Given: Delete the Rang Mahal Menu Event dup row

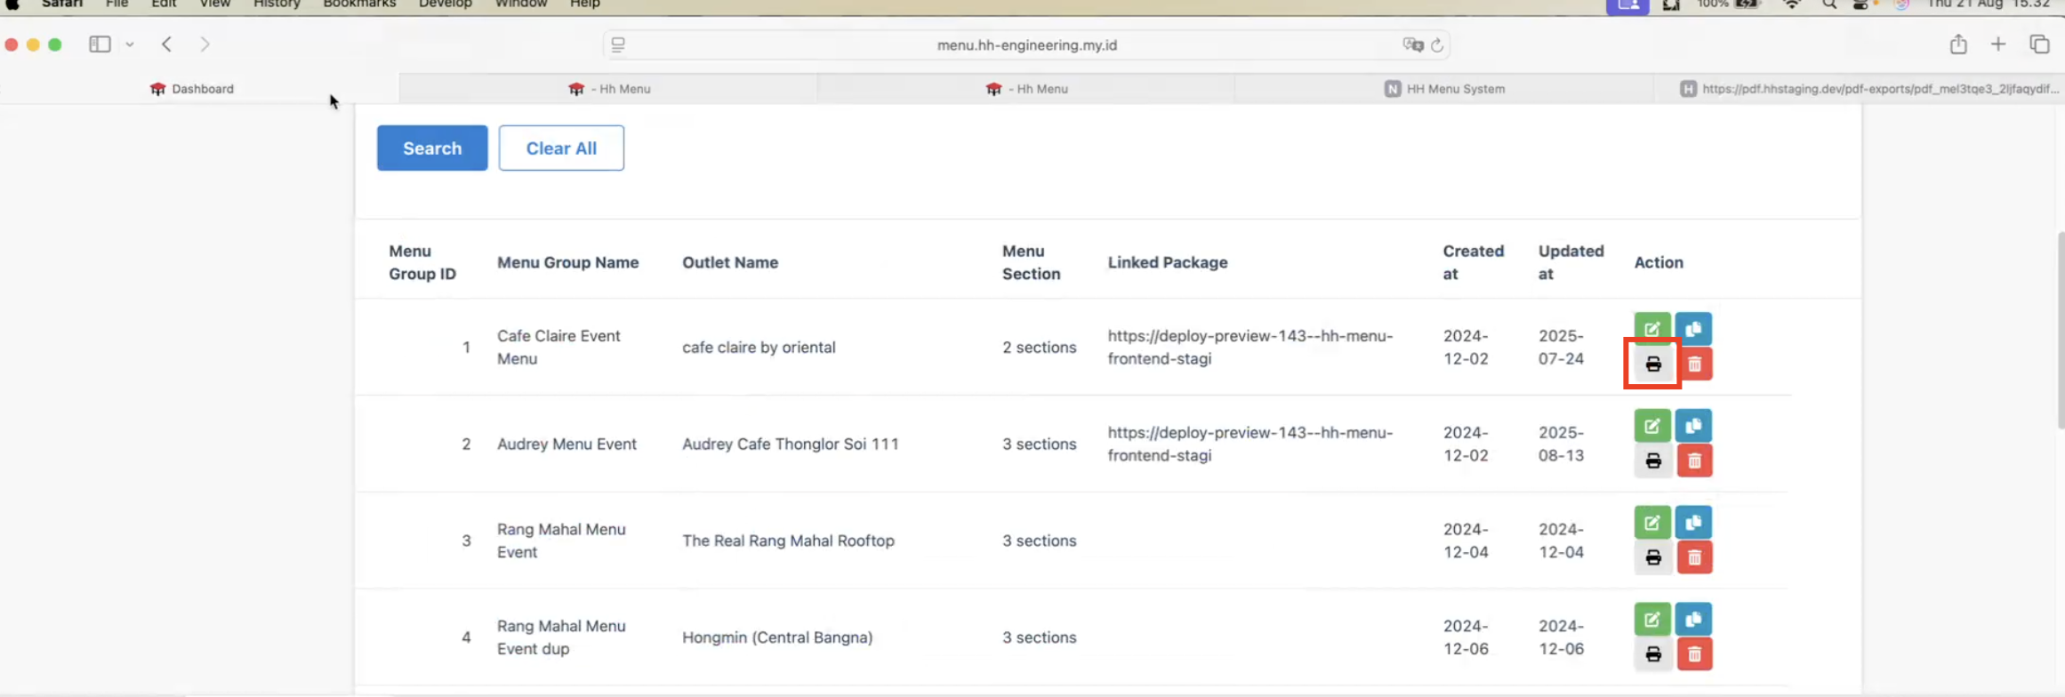Looking at the screenshot, I should [1694, 654].
